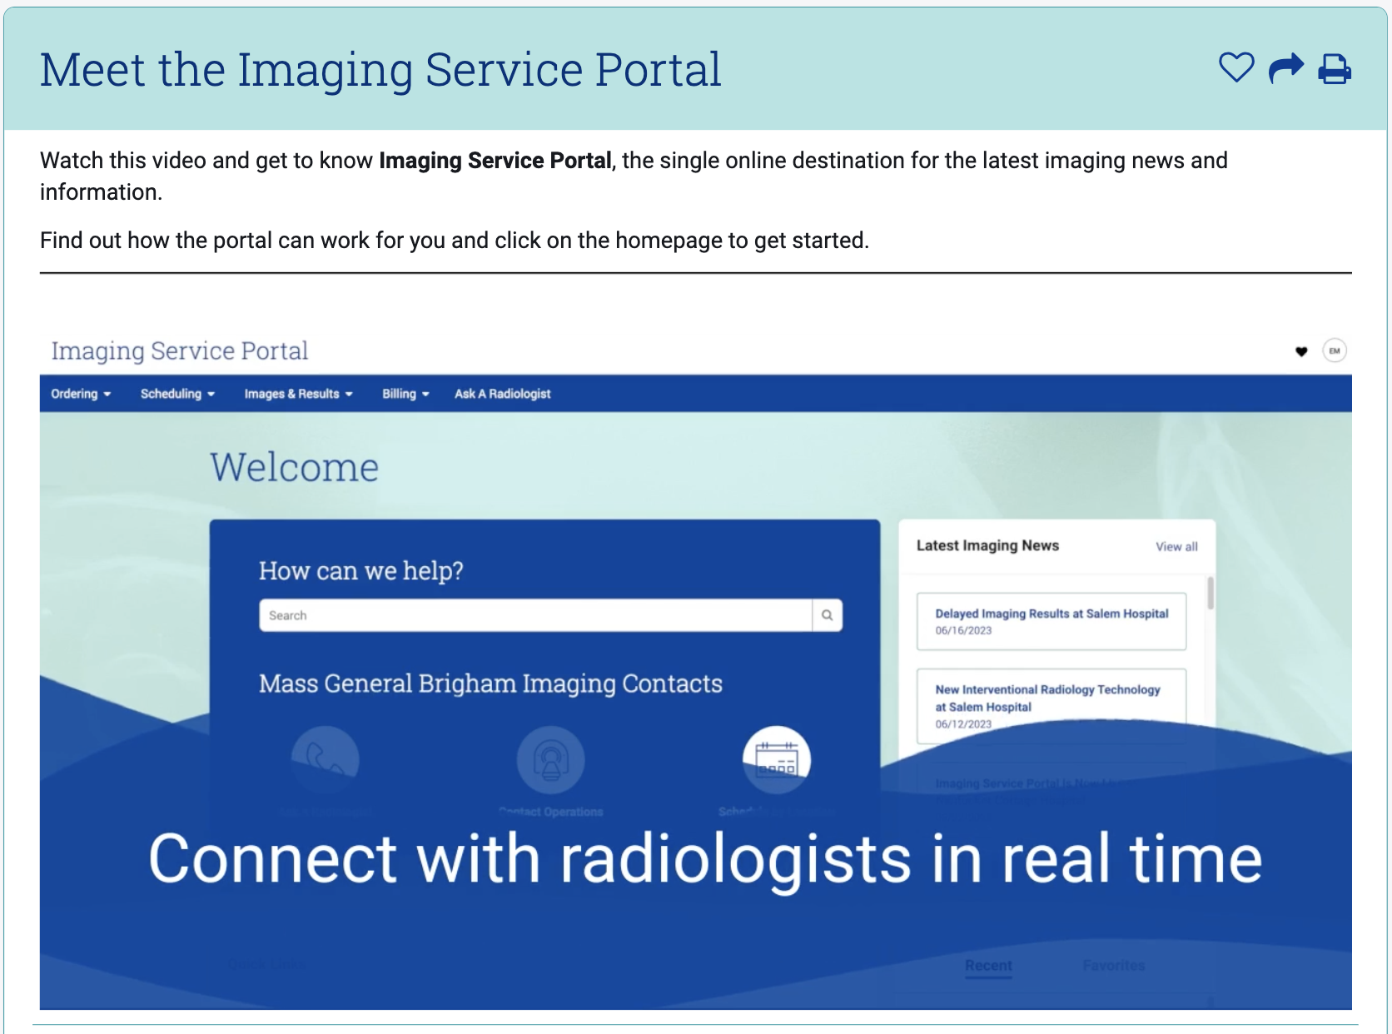
Task: Go to Ask A Radiologist
Action: pyautogui.click(x=502, y=394)
